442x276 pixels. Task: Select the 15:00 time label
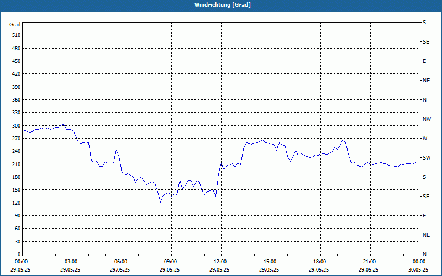point(269,262)
